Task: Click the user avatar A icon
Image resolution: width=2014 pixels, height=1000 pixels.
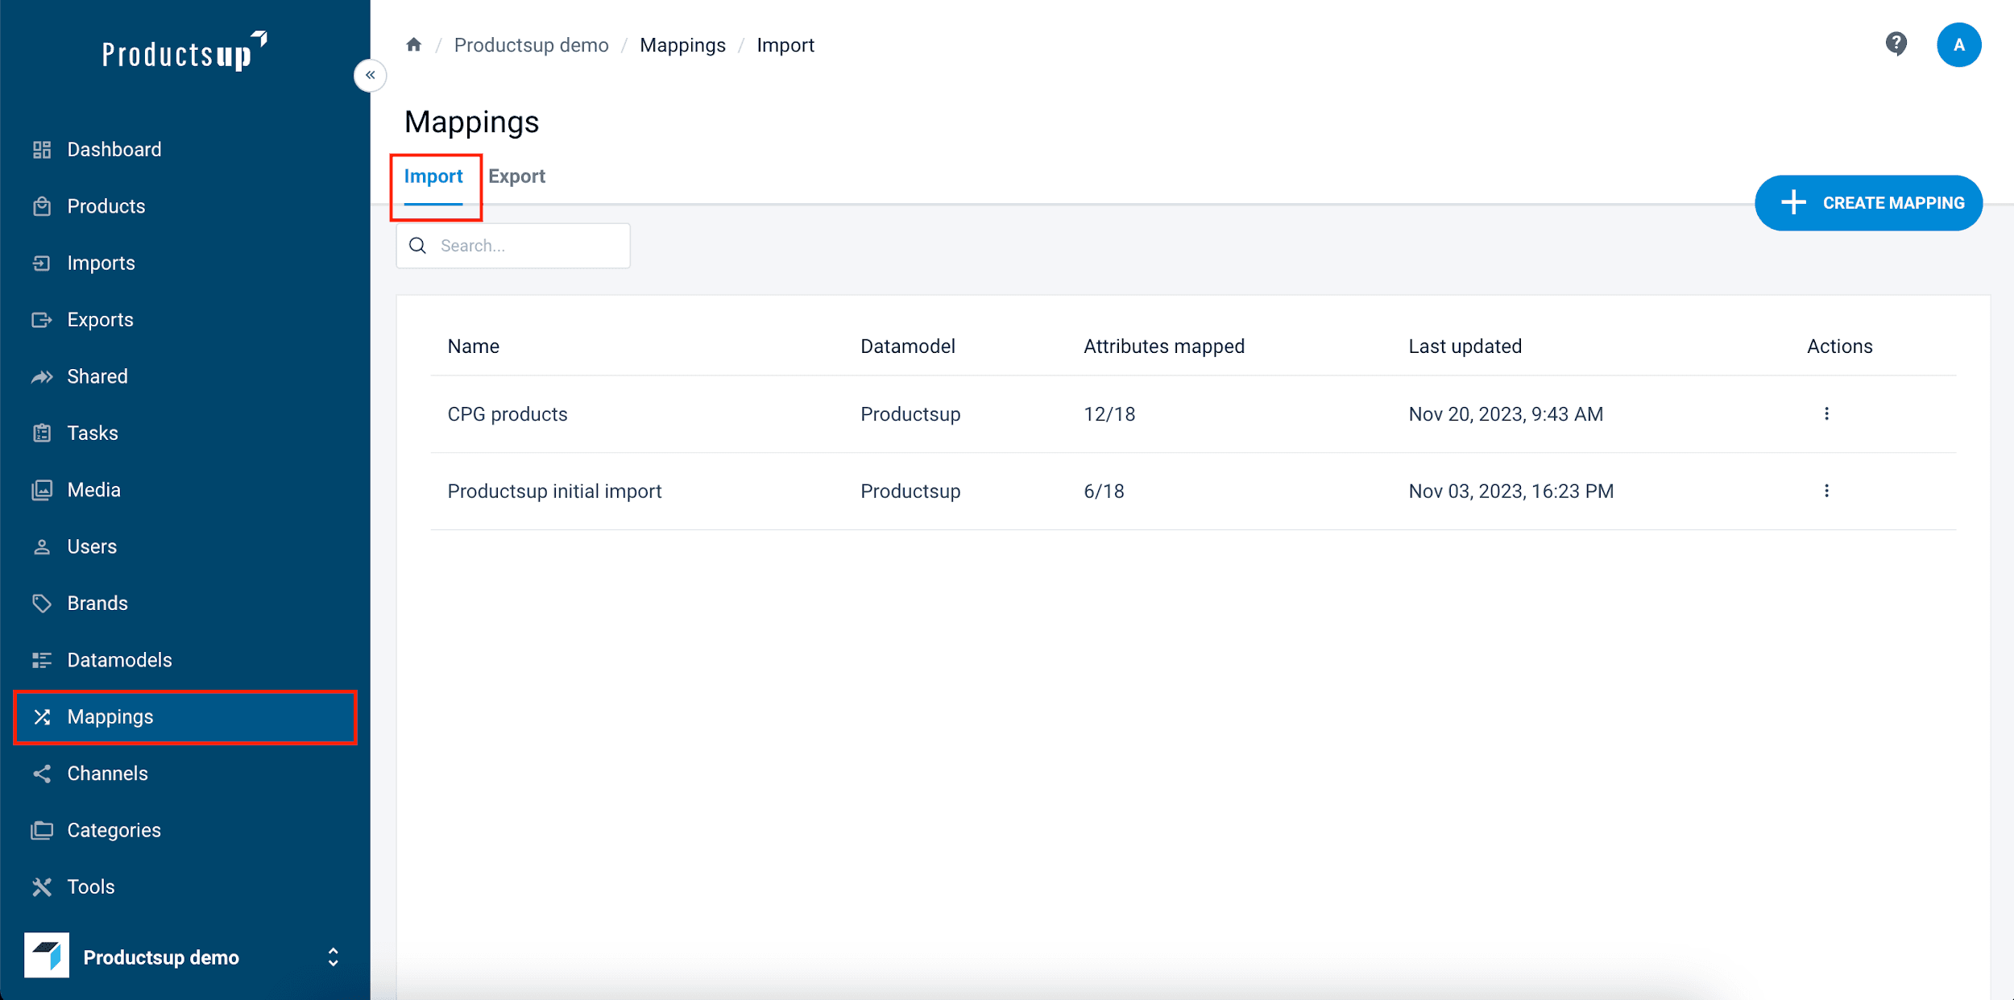Action: 1958,45
